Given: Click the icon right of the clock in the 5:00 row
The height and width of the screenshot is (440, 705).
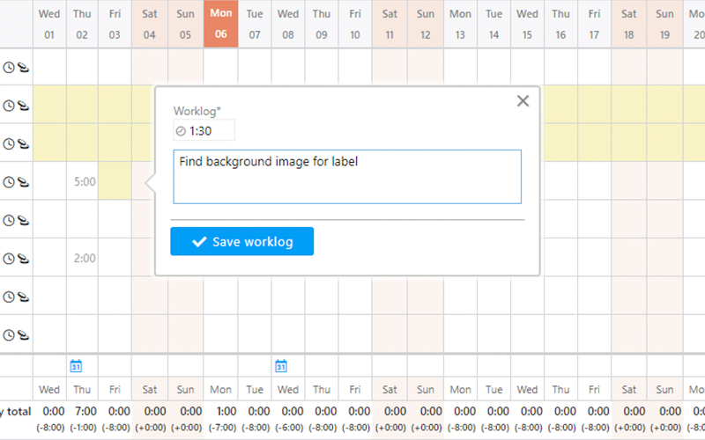Looking at the screenshot, I should click(x=22, y=182).
